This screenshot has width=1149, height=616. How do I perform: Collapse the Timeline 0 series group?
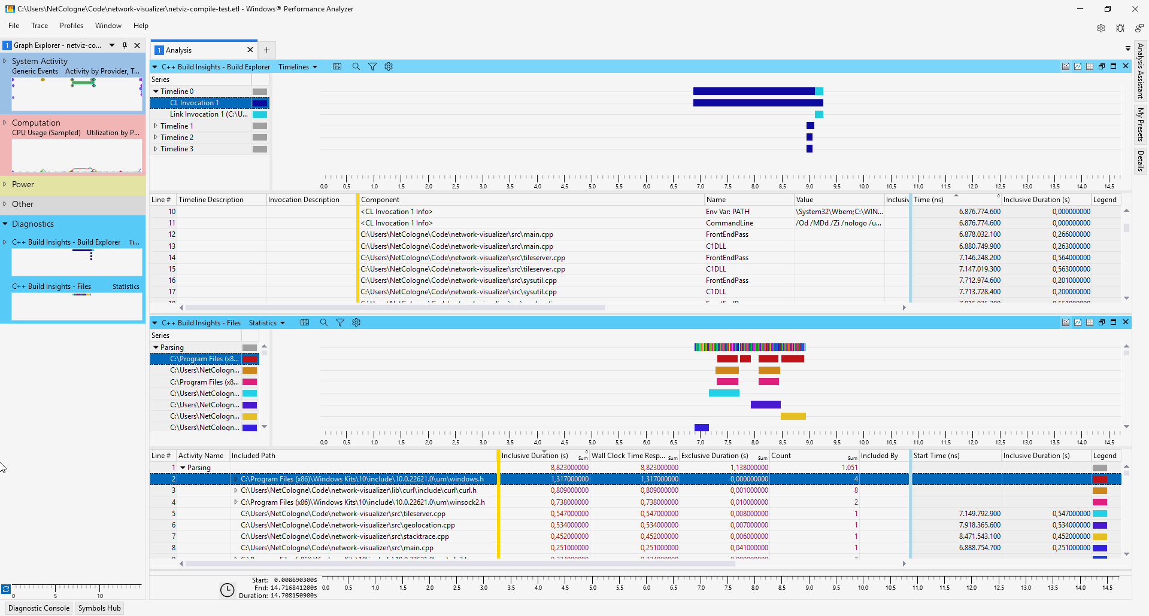point(156,92)
